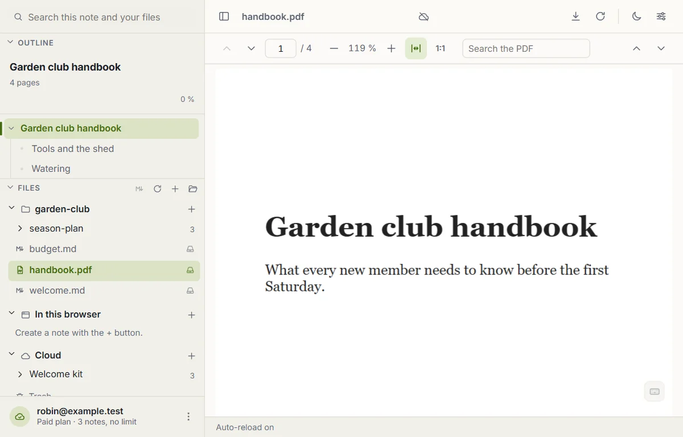Viewport: 683px width, 437px height.
Task: Click the Paid plan notes status text
Action: [x=87, y=422]
